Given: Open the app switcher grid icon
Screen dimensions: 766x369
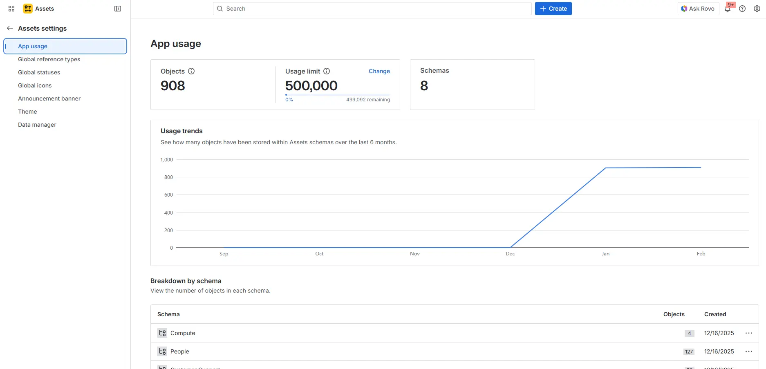Looking at the screenshot, I should [11, 9].
